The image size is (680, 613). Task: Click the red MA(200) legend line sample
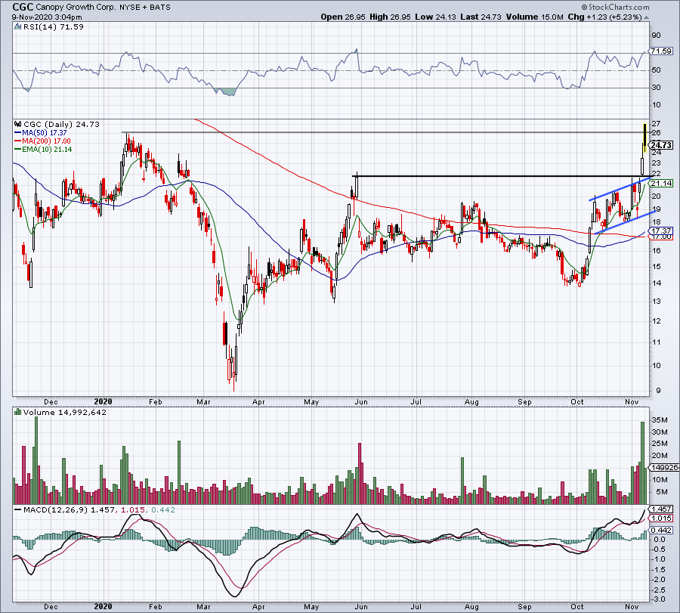click(x=18, y=141)
